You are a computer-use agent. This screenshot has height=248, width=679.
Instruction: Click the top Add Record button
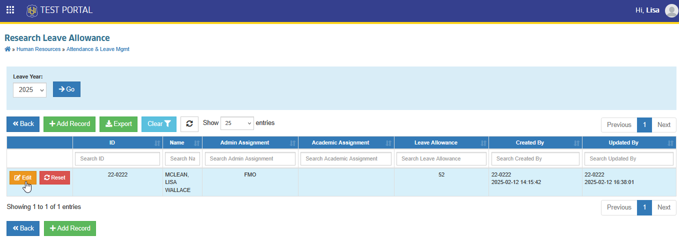tap(69, 124)
